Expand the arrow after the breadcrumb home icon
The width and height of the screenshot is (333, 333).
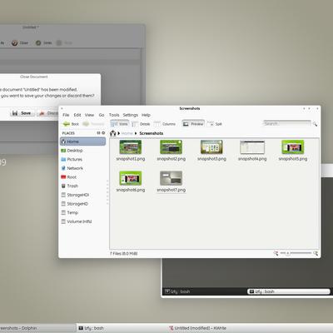(x=118, y=133)
